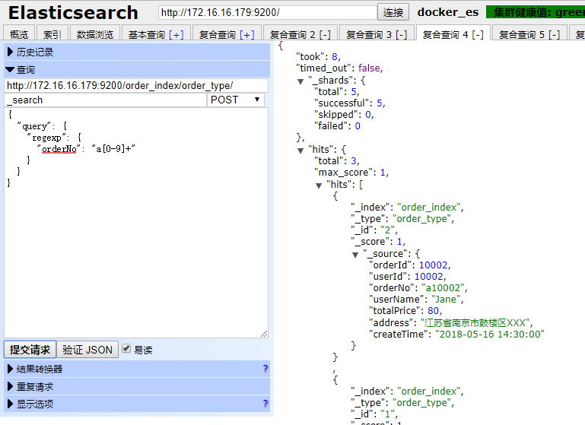Click the 验证 JSON button

[x=87, y=350]
